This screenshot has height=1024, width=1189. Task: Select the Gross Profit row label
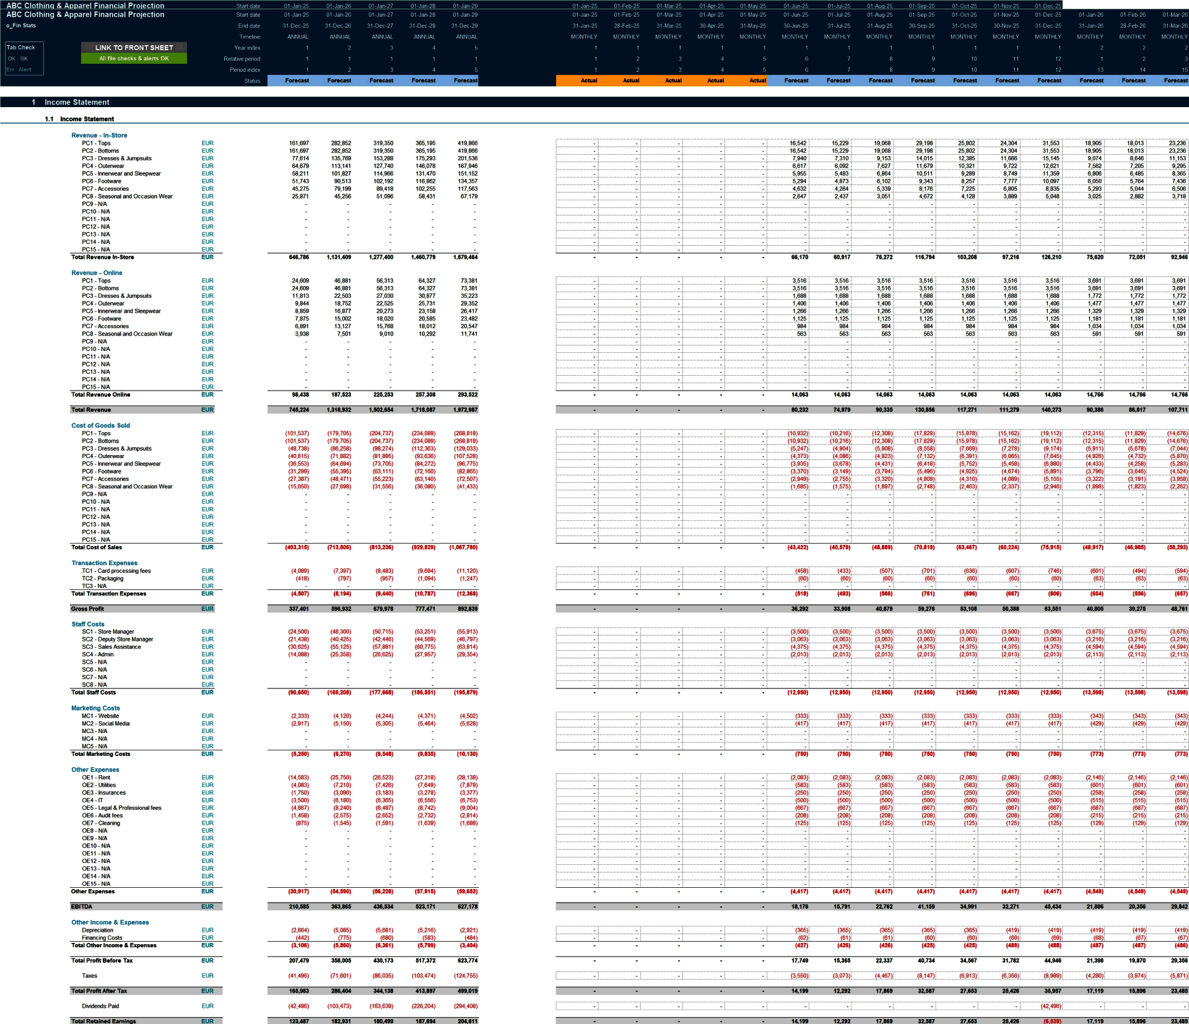[x=87, y=609]
